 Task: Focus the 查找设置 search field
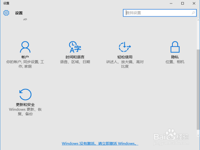coord(160,13)
